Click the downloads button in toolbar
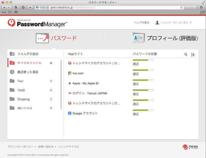Image resolution: width=206 pixels, height=158 pixels. (x=201, y=7)
